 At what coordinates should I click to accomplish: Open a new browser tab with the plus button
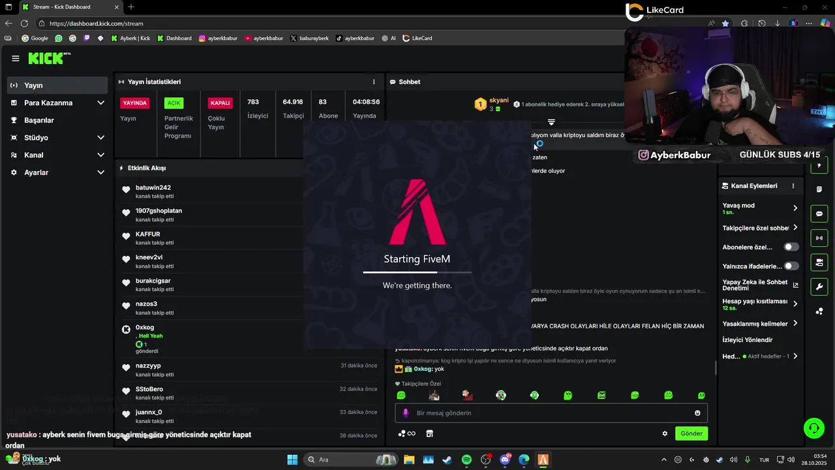click(131, 7)
